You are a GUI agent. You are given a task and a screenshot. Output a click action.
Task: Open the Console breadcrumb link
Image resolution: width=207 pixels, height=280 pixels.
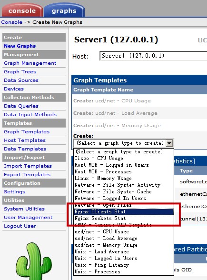12,22
